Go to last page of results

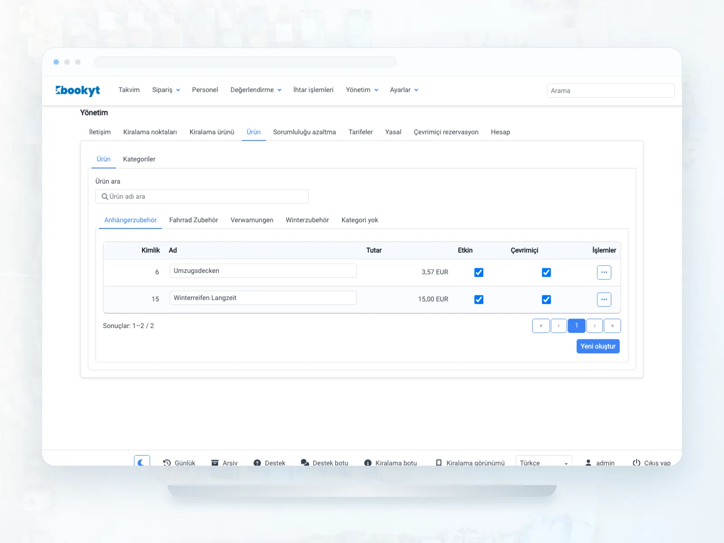pos(612,326)
